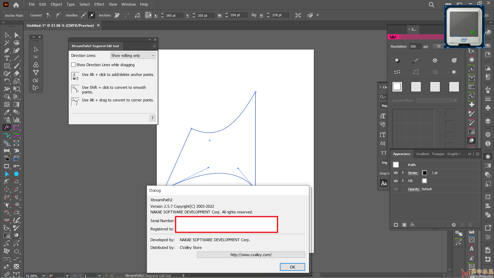Close the Untitled-1 document tab
The height and width of the screenshot is (278, 494).
pos(98,25)
